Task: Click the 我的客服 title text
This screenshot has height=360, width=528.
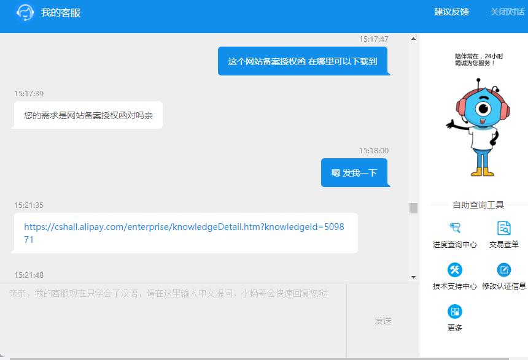Action: click(x=61, y=13)
